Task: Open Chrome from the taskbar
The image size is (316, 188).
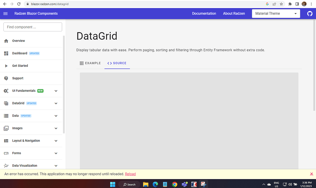Action: point(175,184)
